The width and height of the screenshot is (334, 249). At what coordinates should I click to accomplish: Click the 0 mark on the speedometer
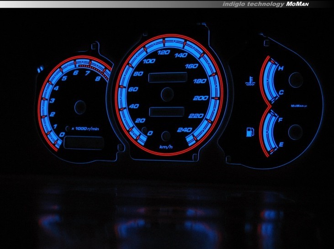pyautogui.click(x=151, y=133)
